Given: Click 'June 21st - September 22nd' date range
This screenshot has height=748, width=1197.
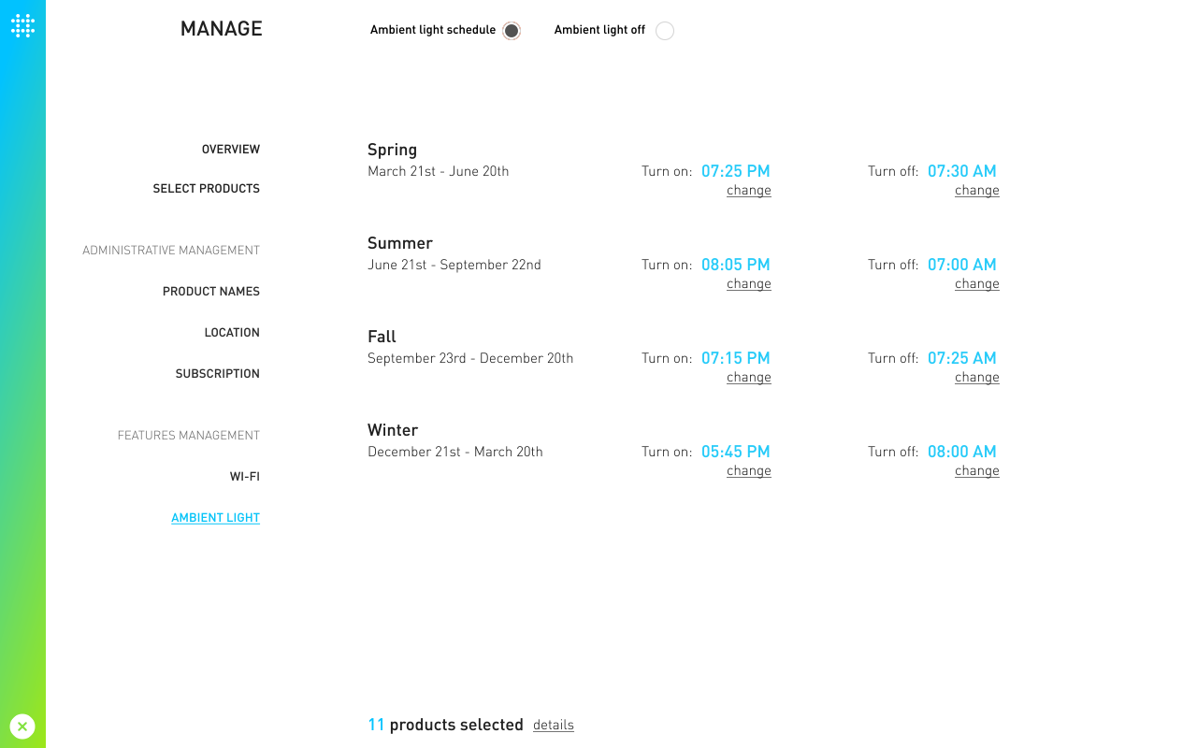Looking at the screenshot, I should 454,265.
